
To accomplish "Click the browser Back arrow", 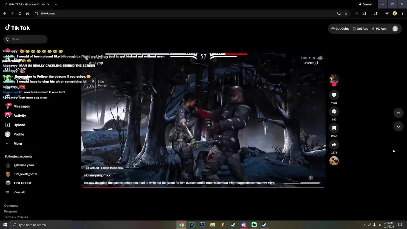I will coord(4,13).
